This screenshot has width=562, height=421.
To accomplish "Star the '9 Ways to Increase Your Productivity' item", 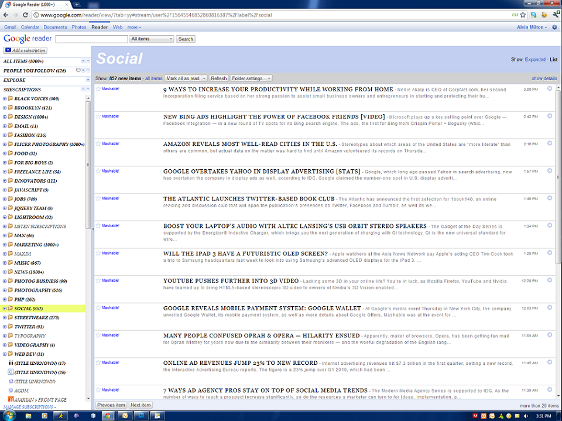I will click(98, 88).
